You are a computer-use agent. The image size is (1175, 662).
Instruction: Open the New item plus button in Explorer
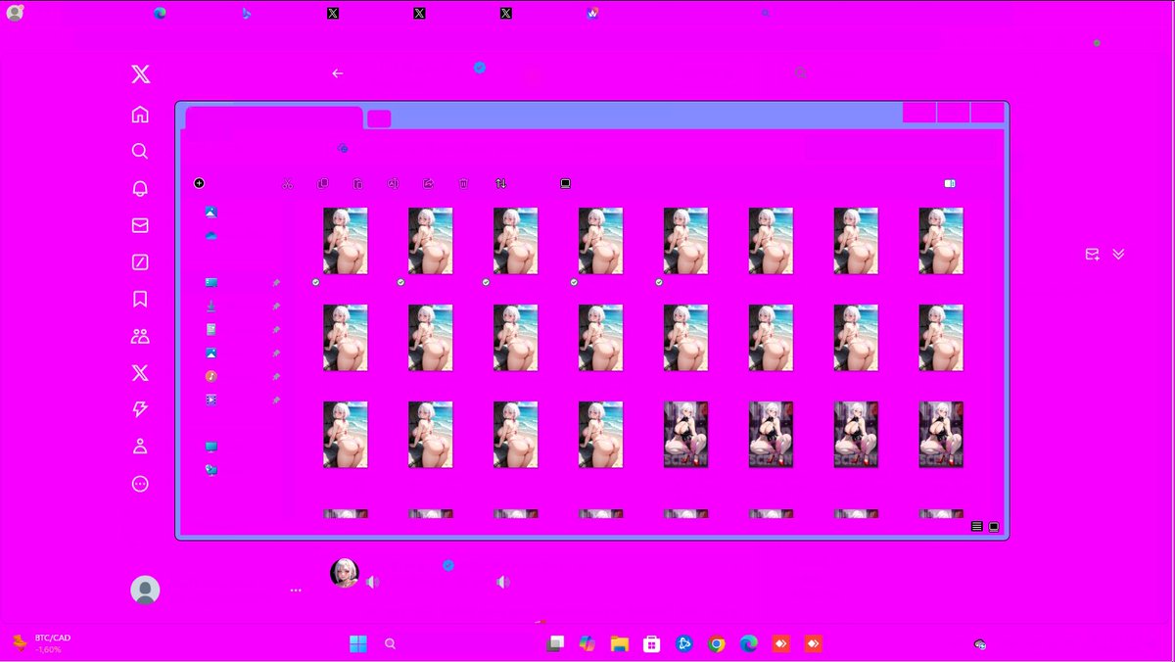(199, 183)
